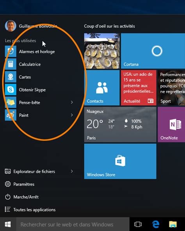The image size is (185, 231).
Task: Expand the Pense-bête jump list arrow
Action: [72, 102]
